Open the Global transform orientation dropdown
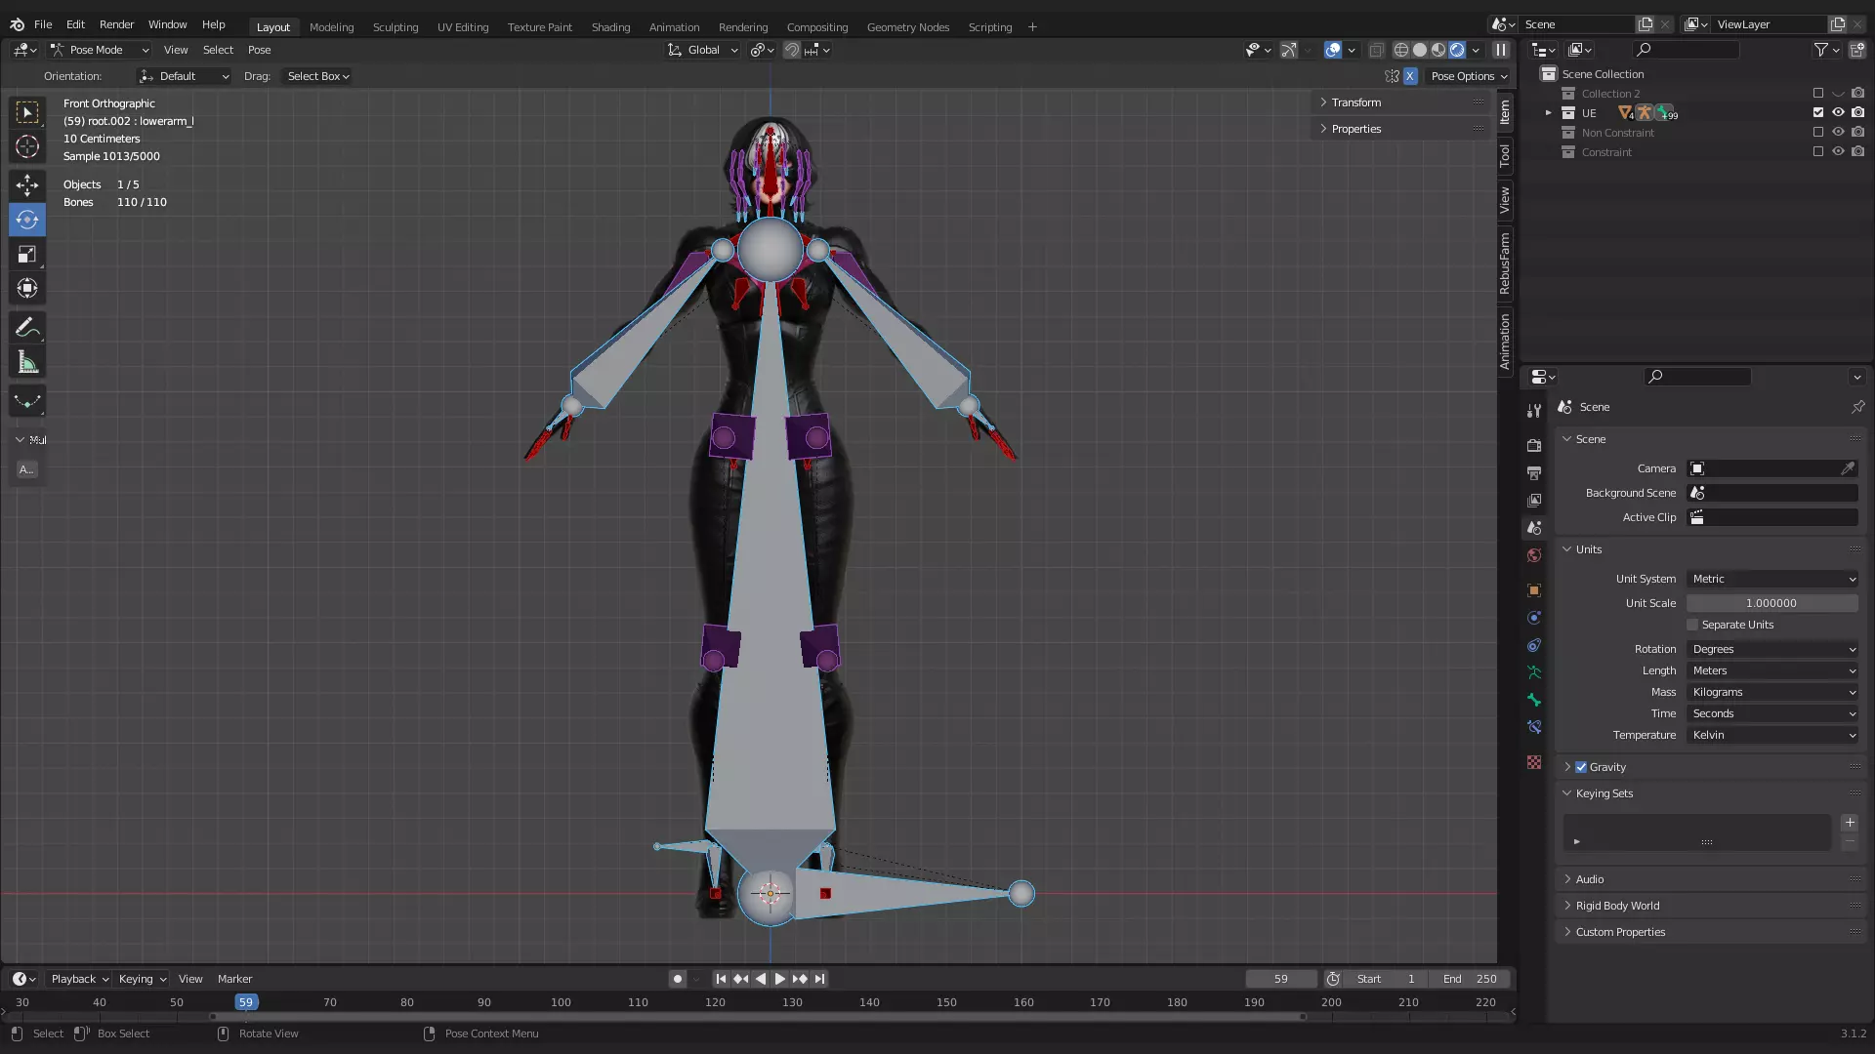The width and height of the screenshot is (1875, 1054). tap(702, 50)
